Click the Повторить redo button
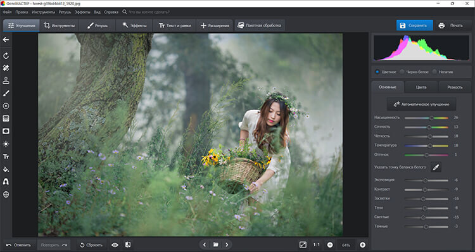Viewport: 475px width, 252px height. [54, 245]
